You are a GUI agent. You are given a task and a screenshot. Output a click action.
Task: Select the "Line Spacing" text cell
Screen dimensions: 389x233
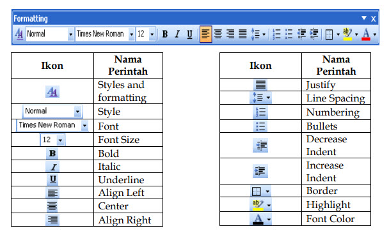(336, 98)
